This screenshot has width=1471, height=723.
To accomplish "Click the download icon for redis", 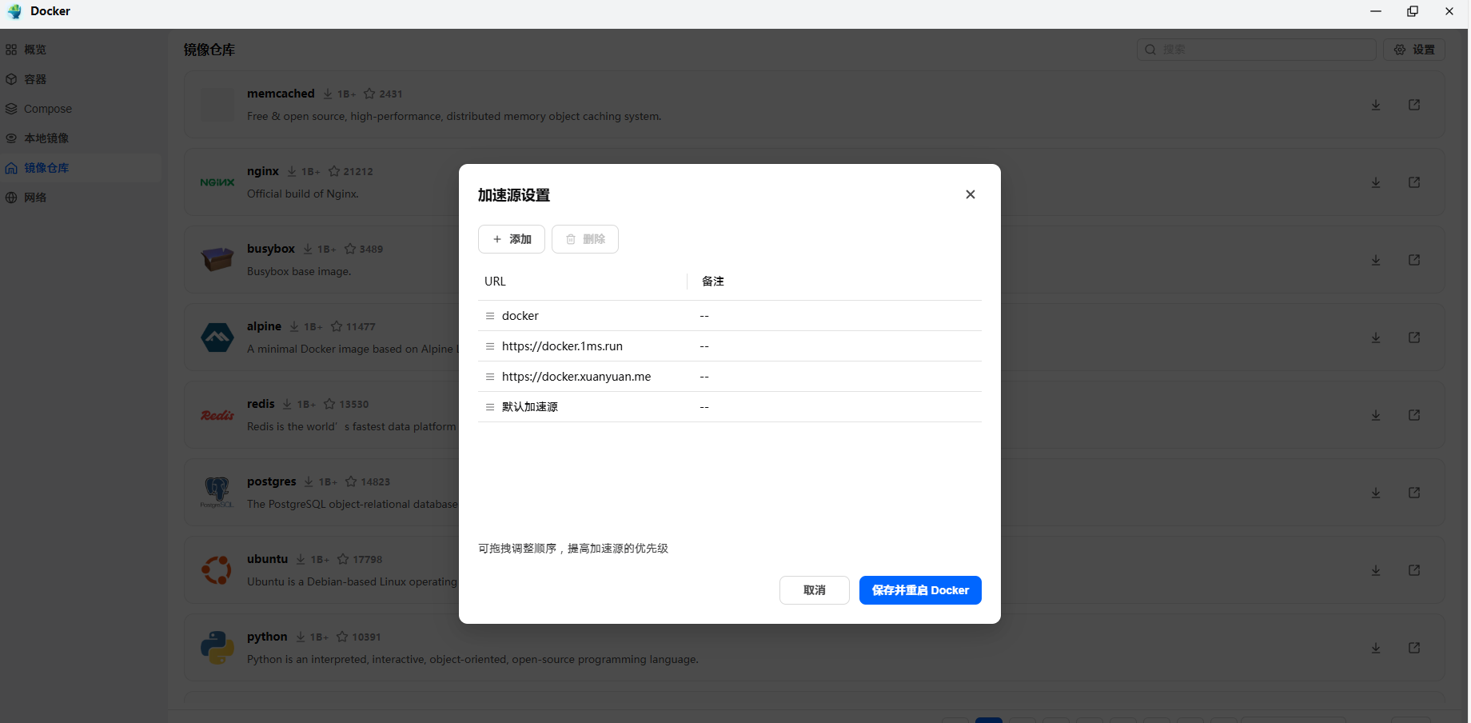I will 1376,415.
